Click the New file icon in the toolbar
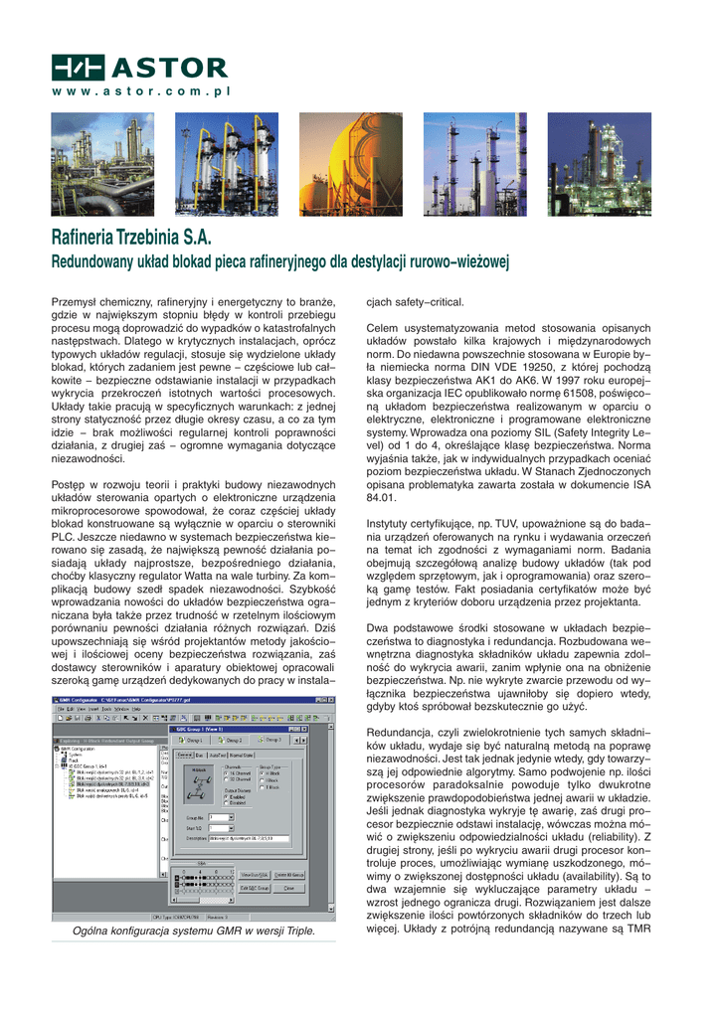 point(59,717)
